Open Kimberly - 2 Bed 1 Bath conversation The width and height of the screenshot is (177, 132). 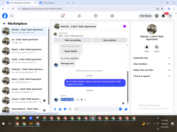click(x=24, y=71)
